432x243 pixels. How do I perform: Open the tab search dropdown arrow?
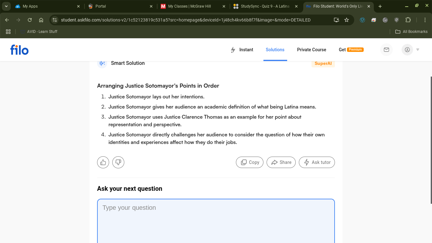click(6, 6)
